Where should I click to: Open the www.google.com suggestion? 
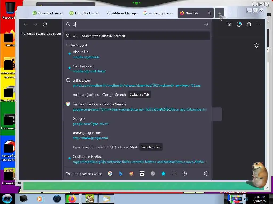coord(137,135)
